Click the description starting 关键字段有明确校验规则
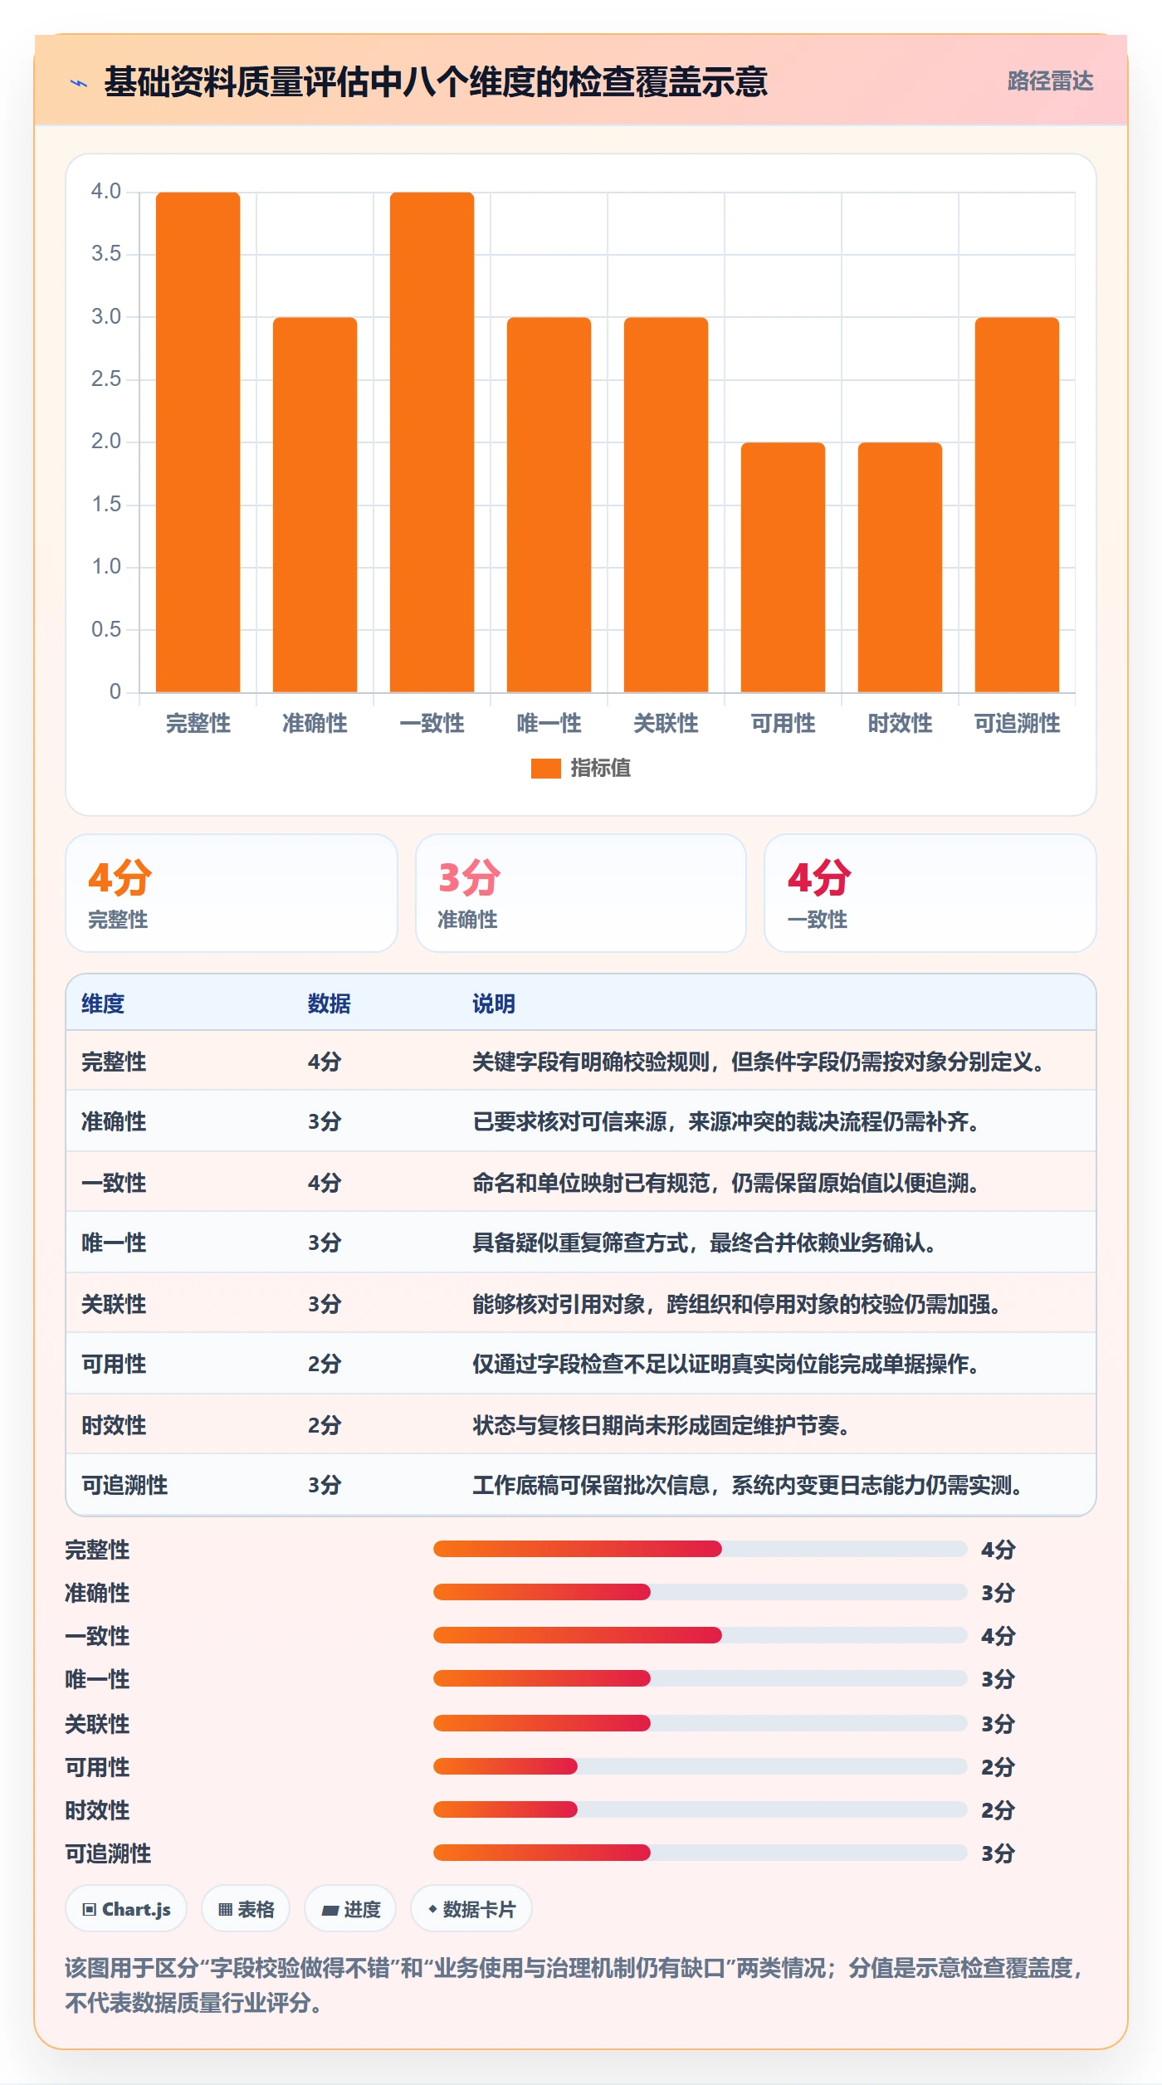Viewport: 1162px width, 2085px height. (759, 1062)
